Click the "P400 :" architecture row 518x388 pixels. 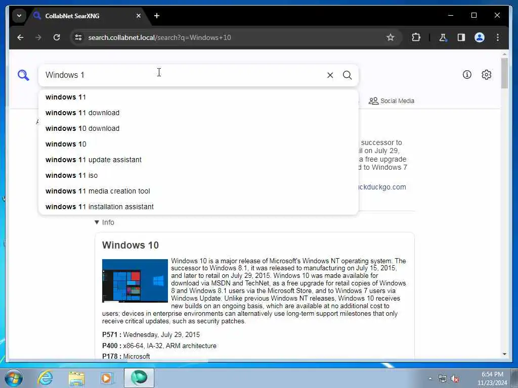(x=159, y=346)
